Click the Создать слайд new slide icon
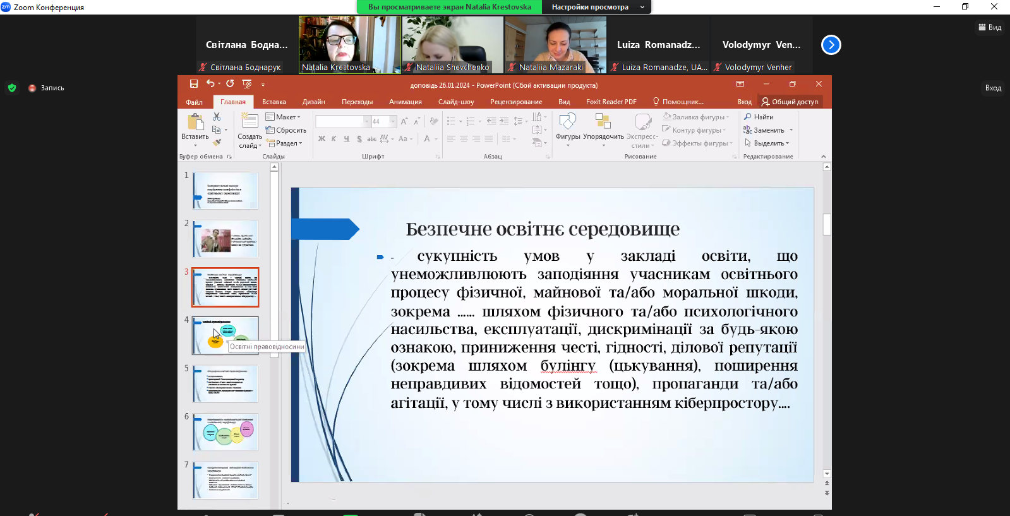Screen dimensions: 1010x516 (249, 121)
